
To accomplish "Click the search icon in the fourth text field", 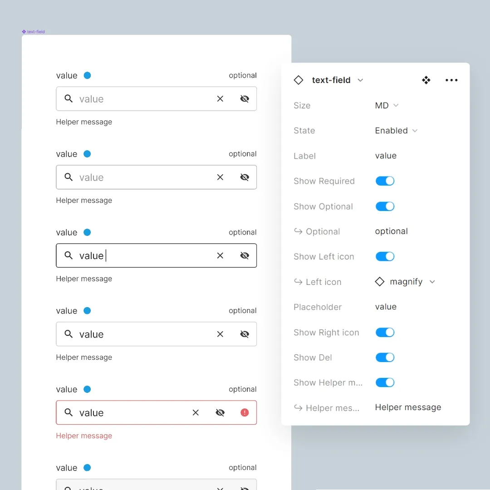I will (69, 334).
